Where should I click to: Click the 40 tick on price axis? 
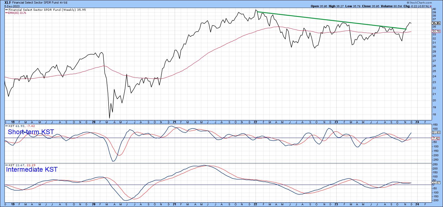434,9
